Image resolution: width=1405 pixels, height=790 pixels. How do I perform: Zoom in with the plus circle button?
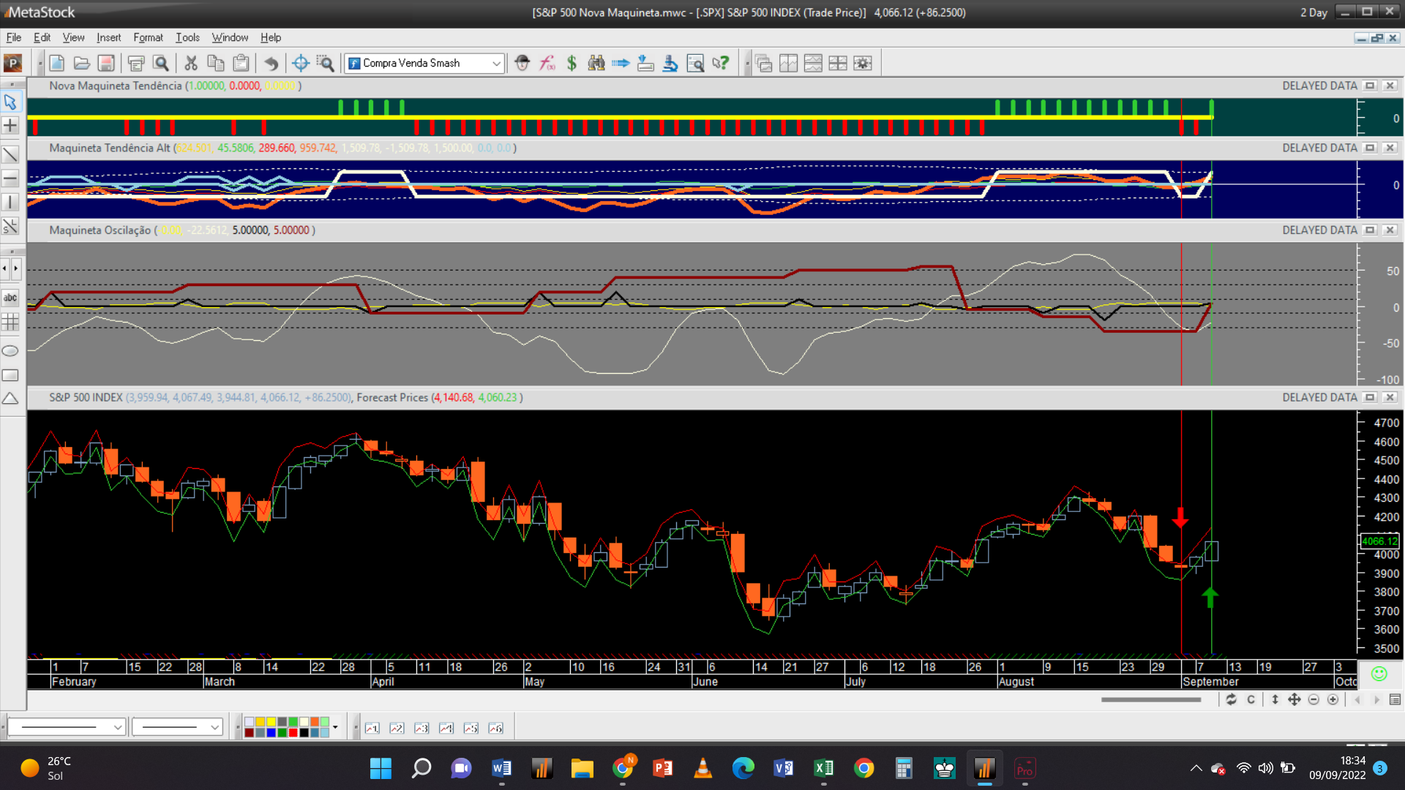[x=1333, y=700]
